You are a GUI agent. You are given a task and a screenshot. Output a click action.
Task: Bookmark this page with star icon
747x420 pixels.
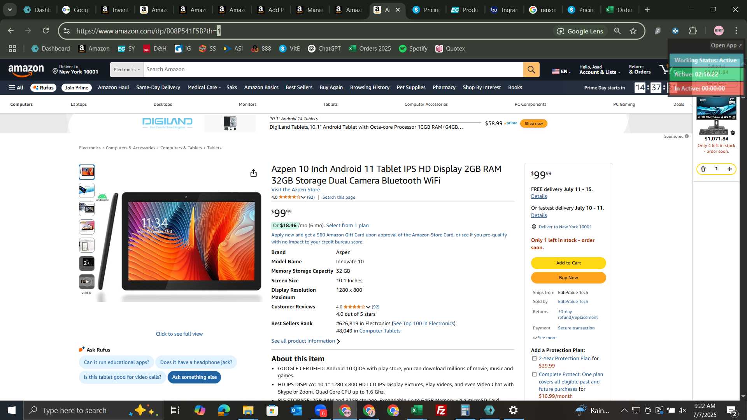click(x=633, y=31)
